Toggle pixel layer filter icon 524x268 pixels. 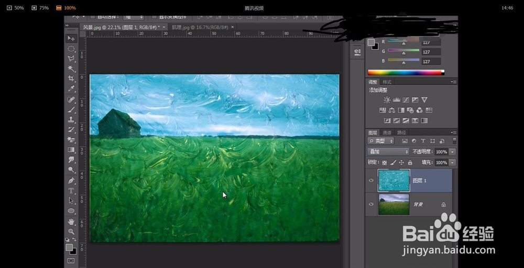click(405, 141)
